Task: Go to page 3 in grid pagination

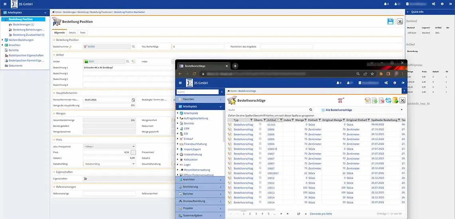Action: pos(256,214)
